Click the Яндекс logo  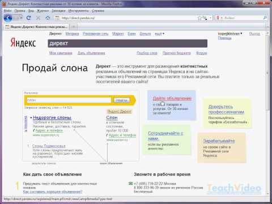pos(23,42)
